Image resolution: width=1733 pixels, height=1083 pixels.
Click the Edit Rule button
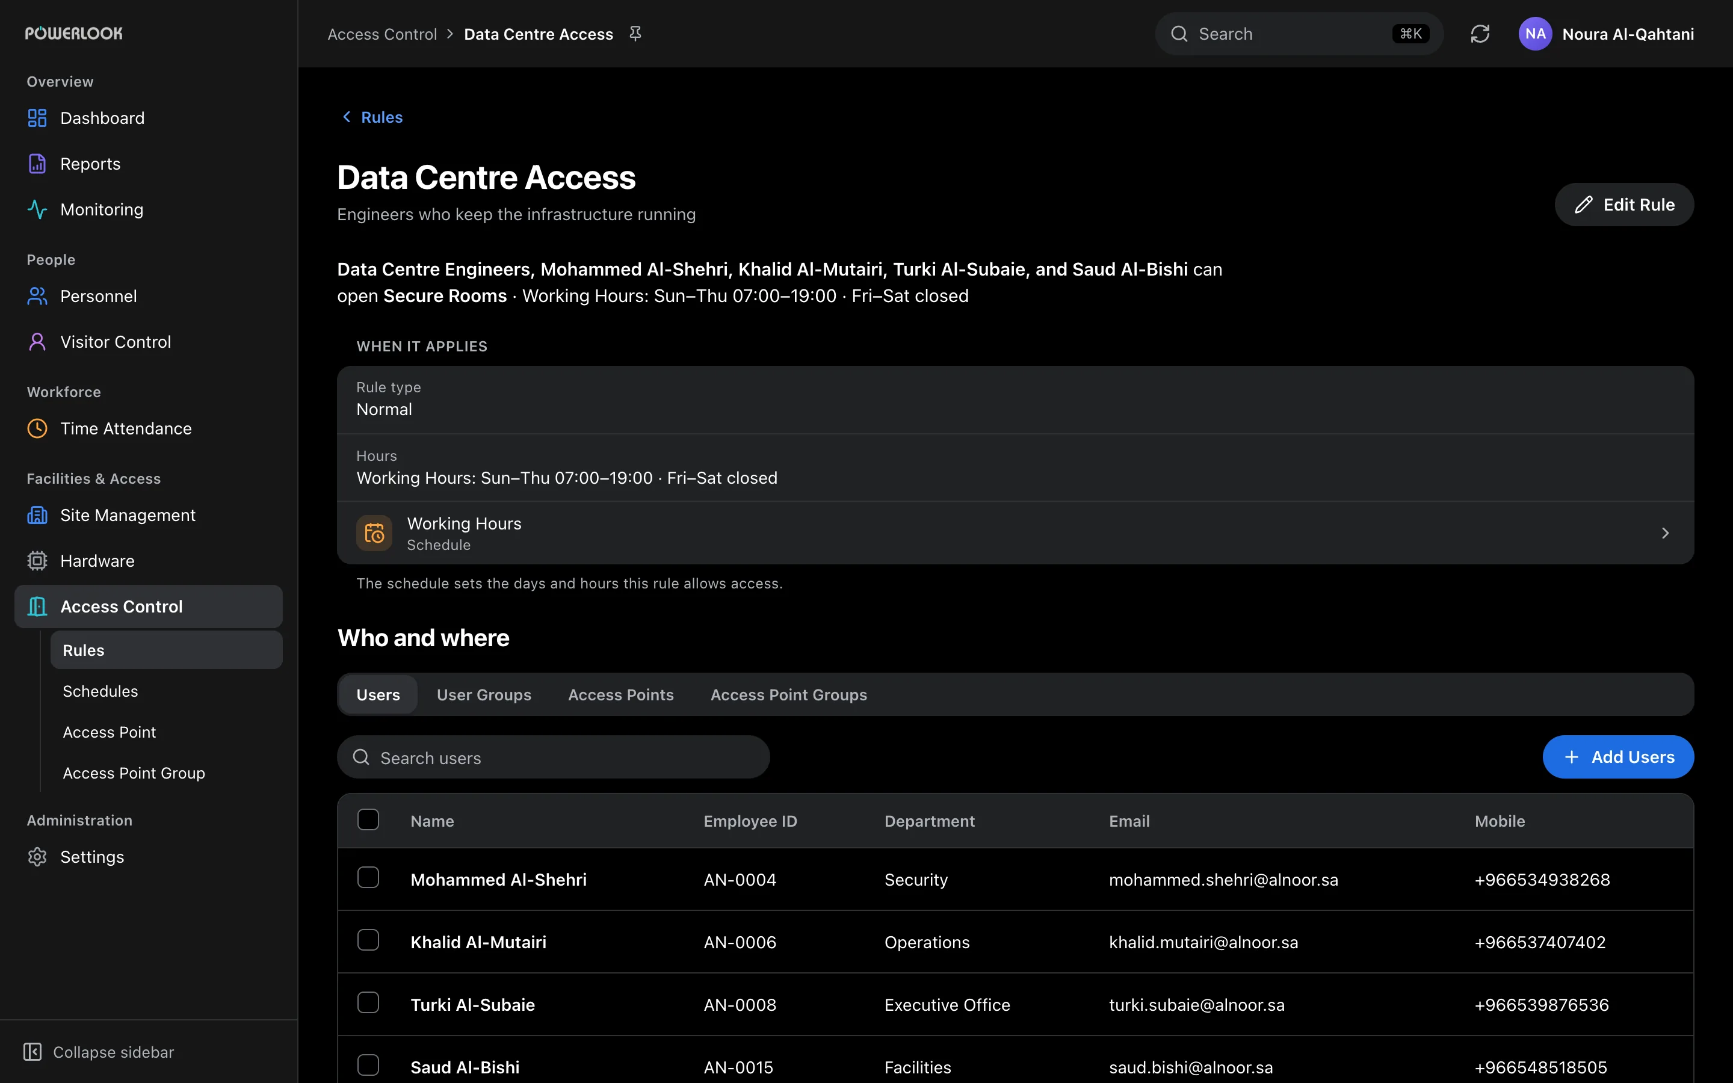coord(1624,205)
